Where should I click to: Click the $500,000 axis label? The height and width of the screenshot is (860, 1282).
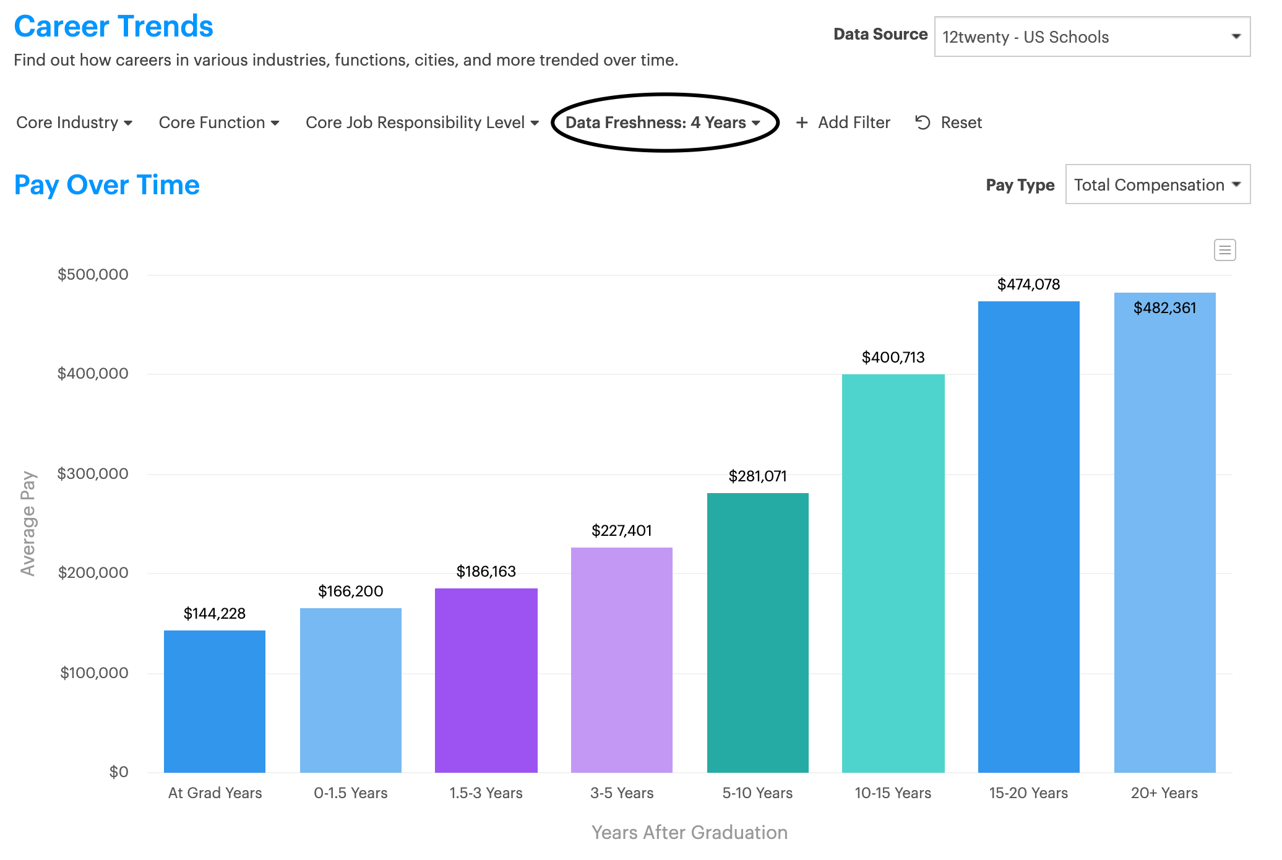[x=93, y=274]
